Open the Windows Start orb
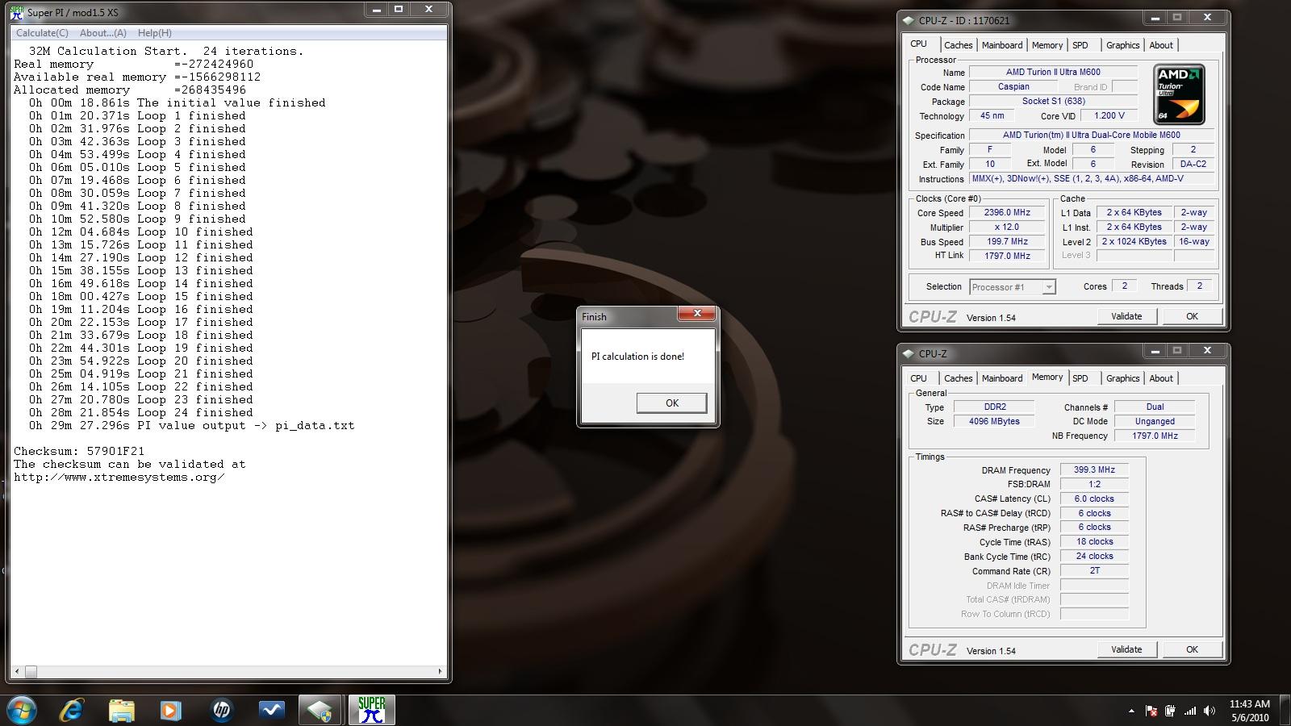1291x726 pixels. point(22,710)
